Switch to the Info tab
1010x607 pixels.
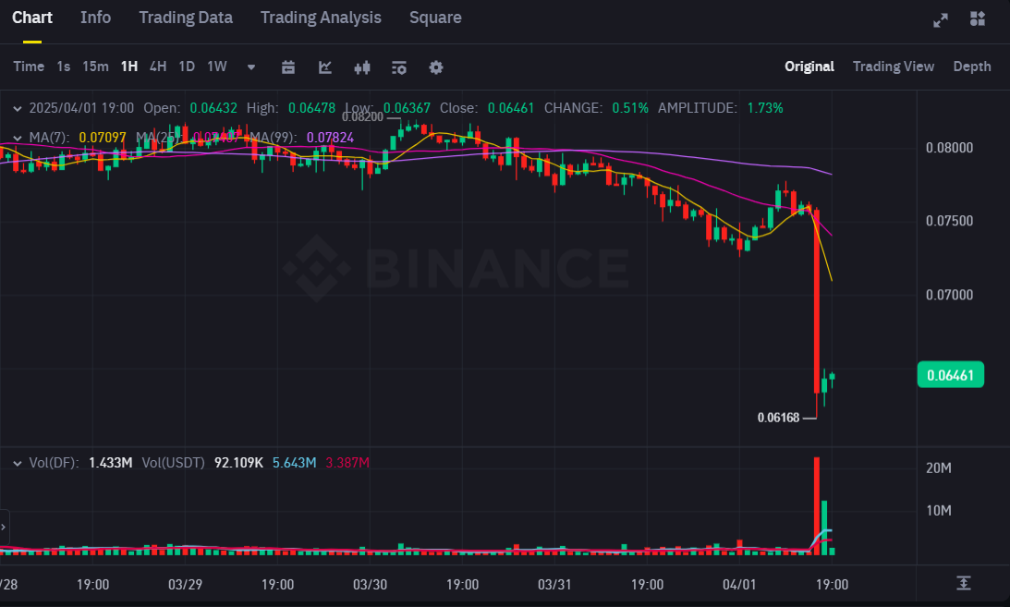[x=95, y=18]
